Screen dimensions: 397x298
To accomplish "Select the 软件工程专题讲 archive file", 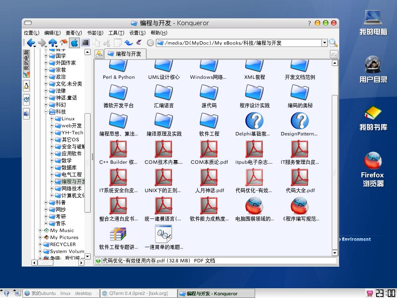I will click(118, 238).
